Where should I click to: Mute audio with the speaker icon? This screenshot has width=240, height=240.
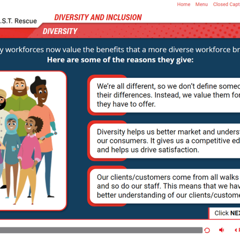coord(221,230)
